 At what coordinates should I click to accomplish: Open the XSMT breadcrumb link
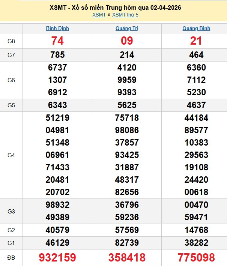pos(99,15)
